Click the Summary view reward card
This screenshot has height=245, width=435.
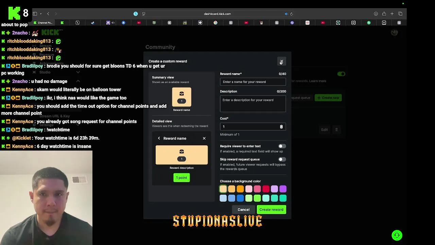181,97
